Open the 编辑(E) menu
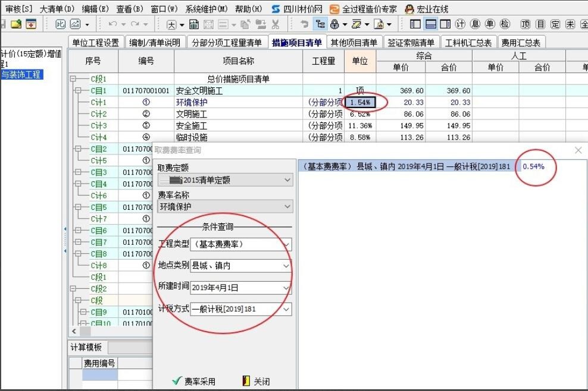588x391 pixels. (95, 9)
